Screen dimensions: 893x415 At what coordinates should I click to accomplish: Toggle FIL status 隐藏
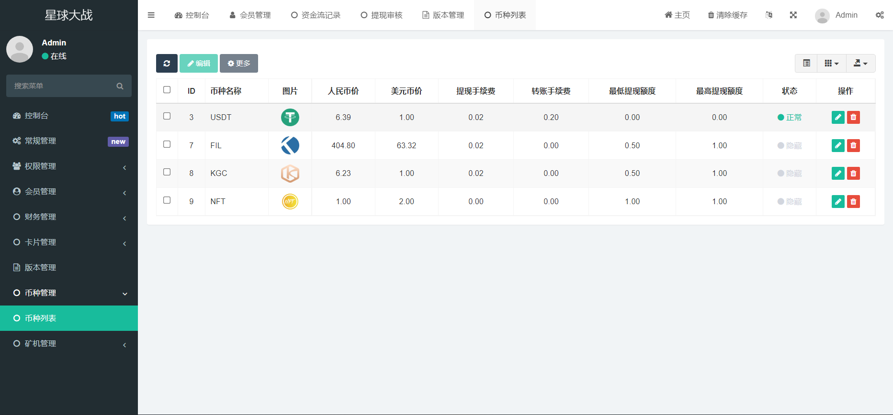click(x=790, y=145)
